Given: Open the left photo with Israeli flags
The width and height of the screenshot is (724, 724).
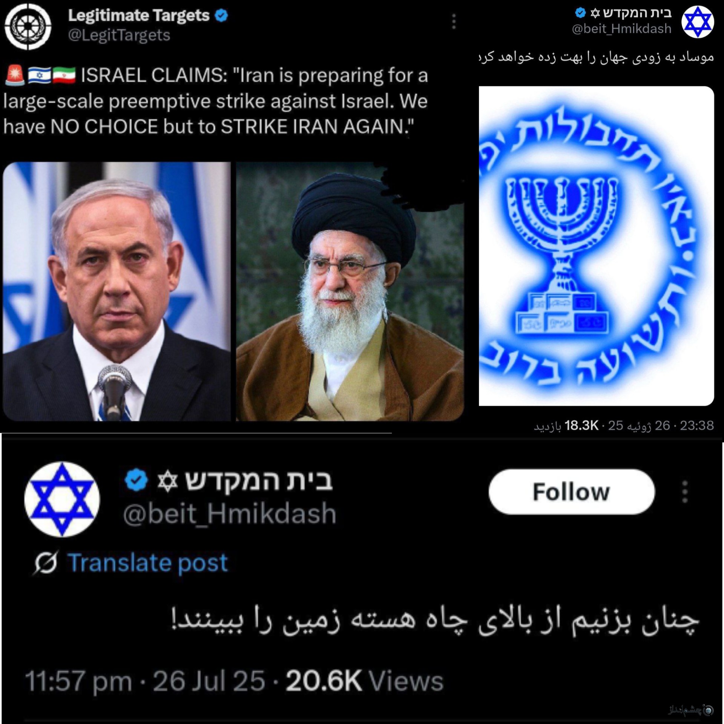Looking at the screenshot, I should tap(117, 291).
